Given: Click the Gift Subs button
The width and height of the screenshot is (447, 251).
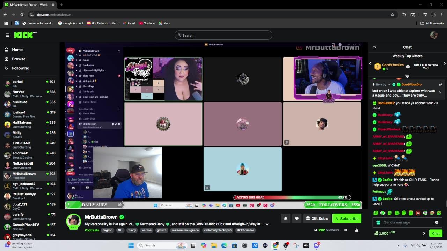Looking at the screenshot, I should pos(317,219).
